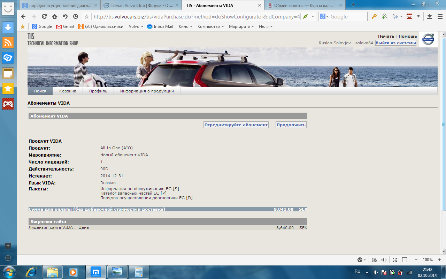The height and width of the screenshot is (279, 446).
Task: Open the RSS feed sidebar icon
Action: coord(8,42)
